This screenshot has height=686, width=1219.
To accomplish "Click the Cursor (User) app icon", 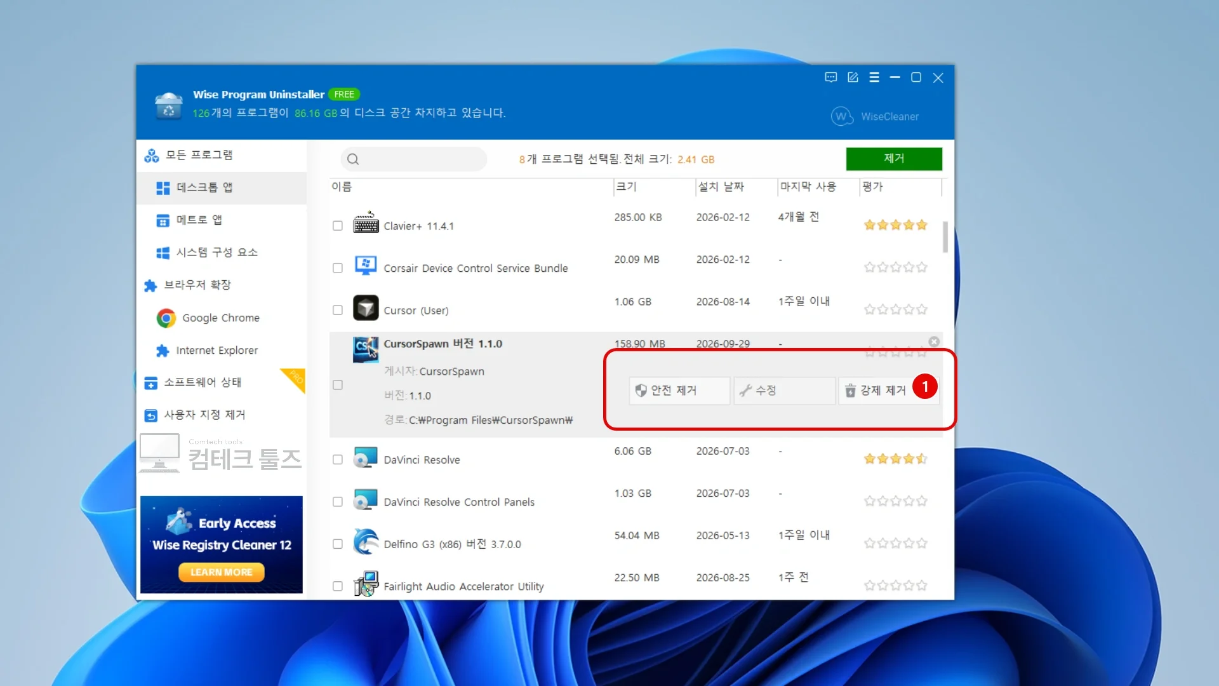I will [366, 307].
